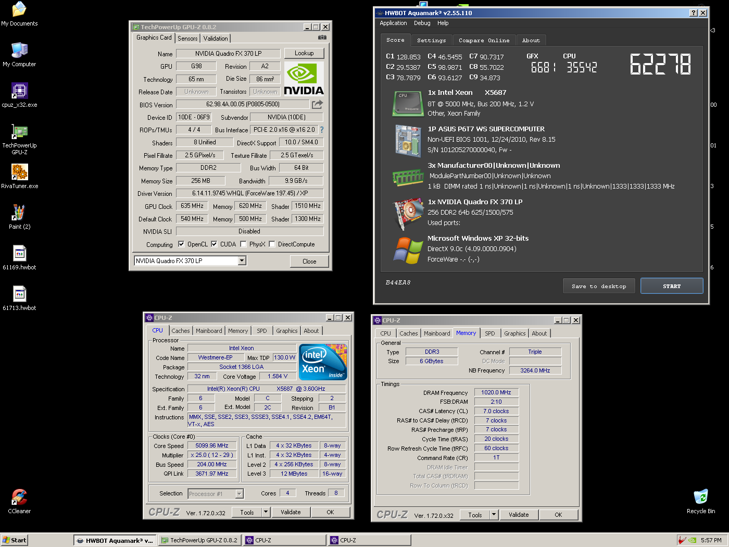The width and height of the screenshot is (729, 547).
Task: Click Tools button in CPU-Z CPU window
Action: click(x=247, y=512)
